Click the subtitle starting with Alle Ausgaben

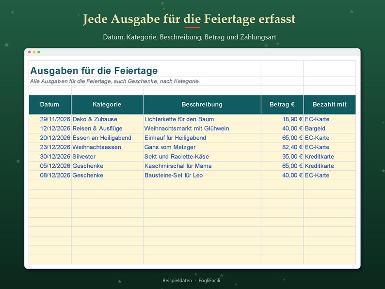click(x=115, y=81)
